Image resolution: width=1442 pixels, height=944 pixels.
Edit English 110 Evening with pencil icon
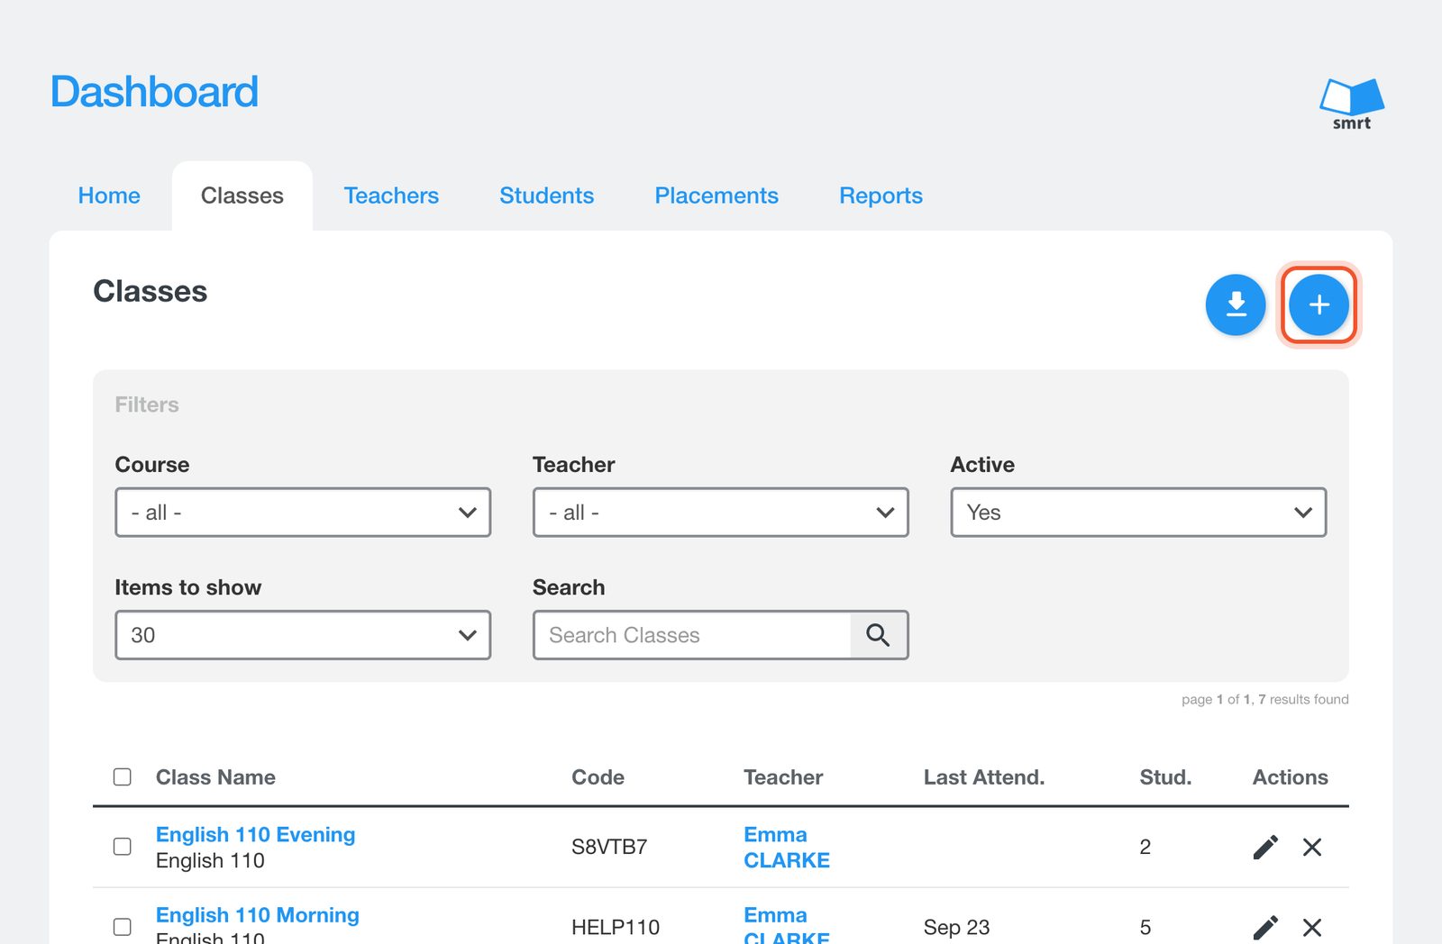tap(1265, 847)
